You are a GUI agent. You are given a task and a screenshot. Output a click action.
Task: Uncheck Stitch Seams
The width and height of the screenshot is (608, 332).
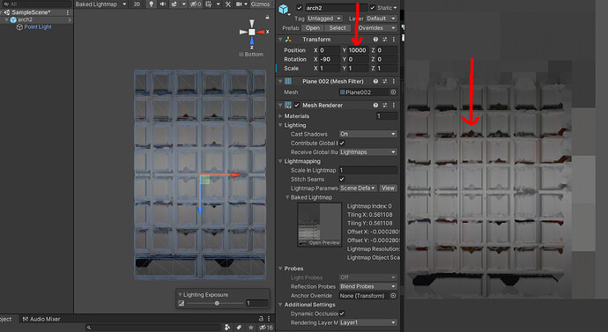(x=342, y=180)
